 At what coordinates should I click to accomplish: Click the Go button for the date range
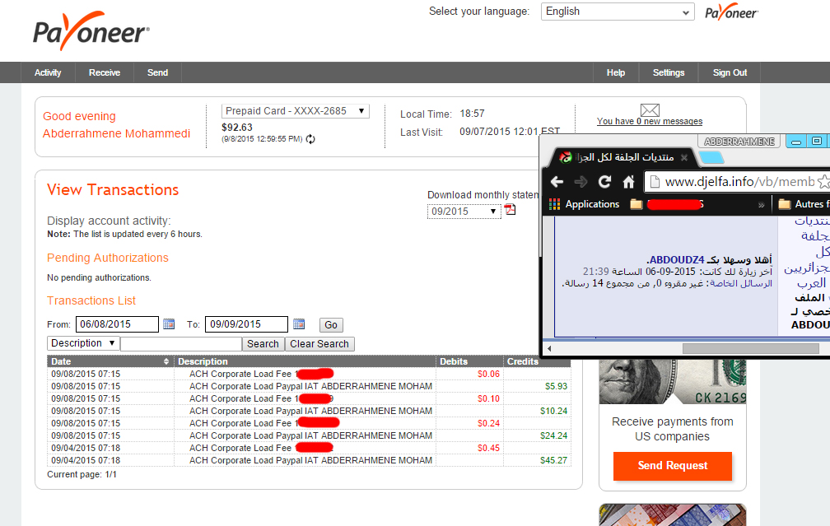(x=331, y=325)
